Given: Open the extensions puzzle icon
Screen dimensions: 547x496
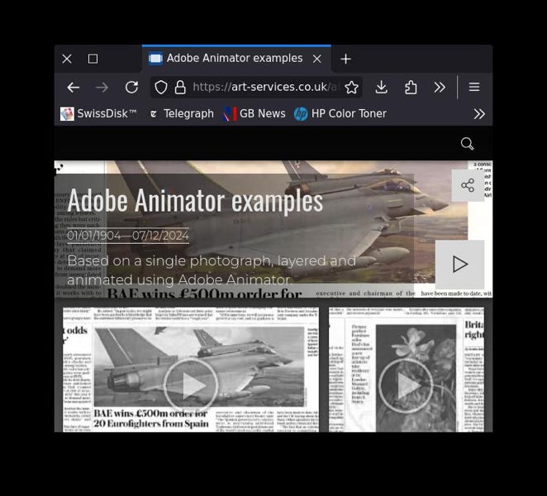Looking at the screenshot, I should [x=411, y=88].
